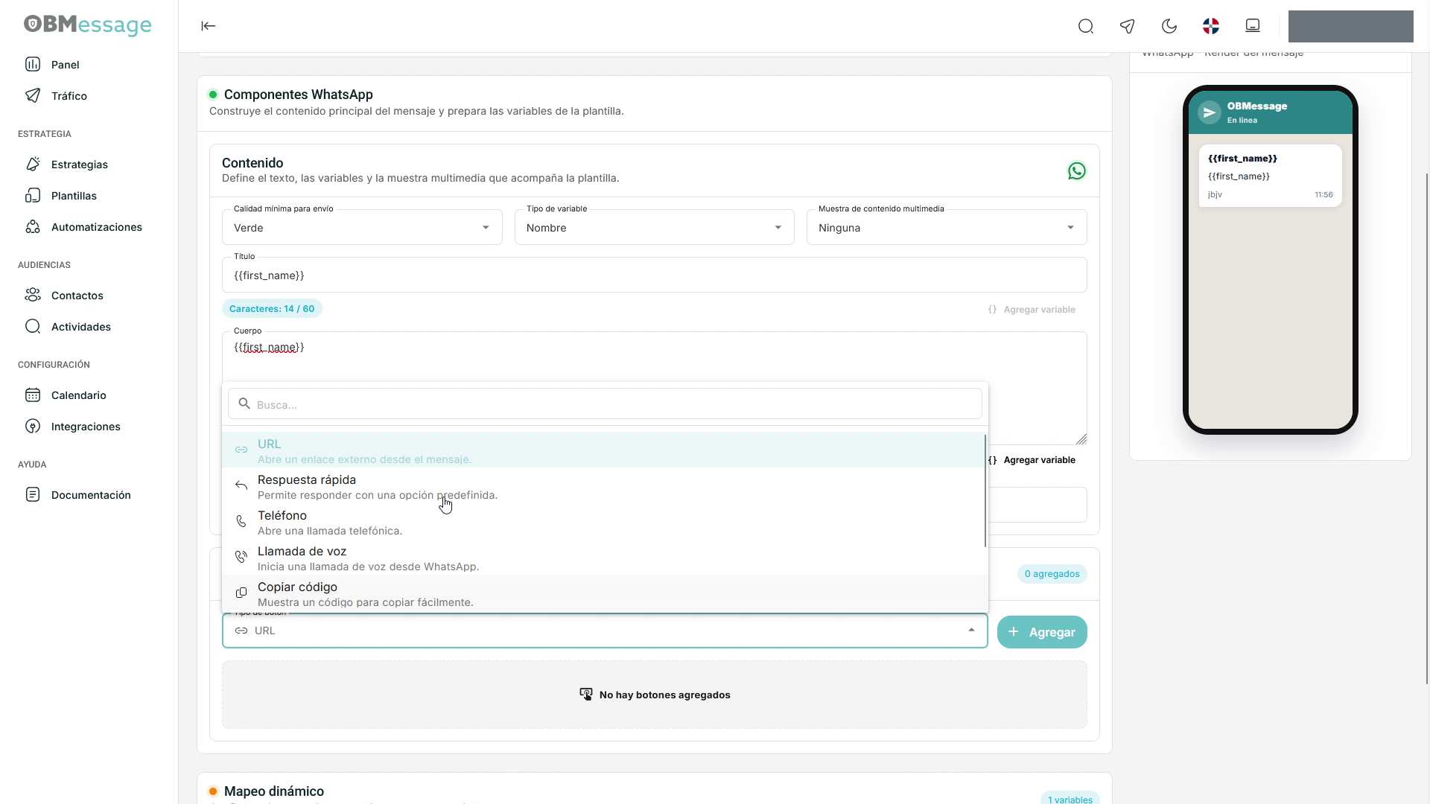Expand Calidad mínima para envío dropdown
Image resolution: width=1430 pixels, height=804 pixels.
click(x=362, y=227)
